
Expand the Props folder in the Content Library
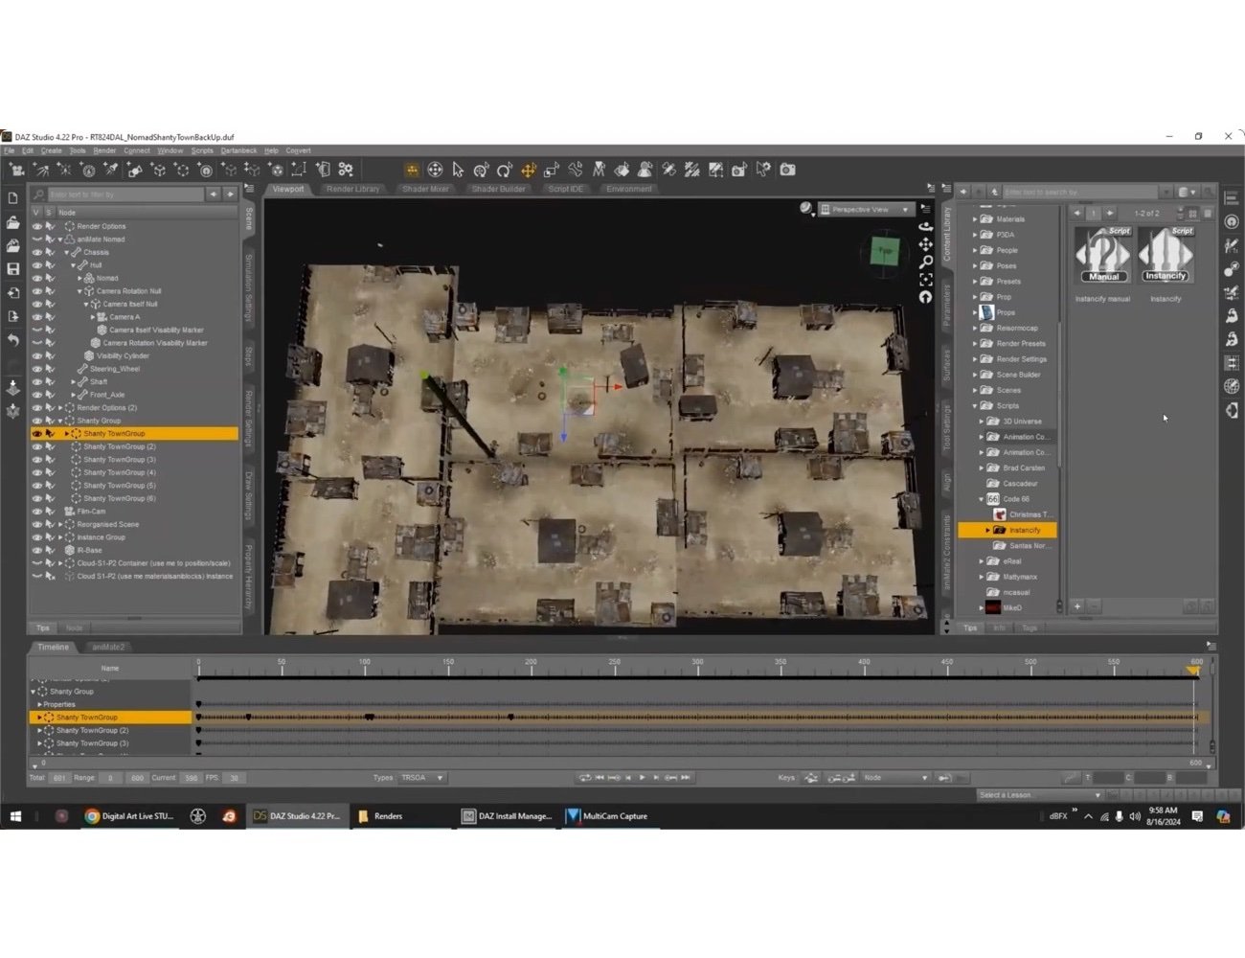click(x=974, y=311)
